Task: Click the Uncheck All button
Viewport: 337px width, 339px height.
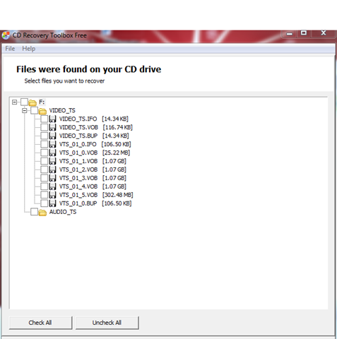Action: point(107,323)
